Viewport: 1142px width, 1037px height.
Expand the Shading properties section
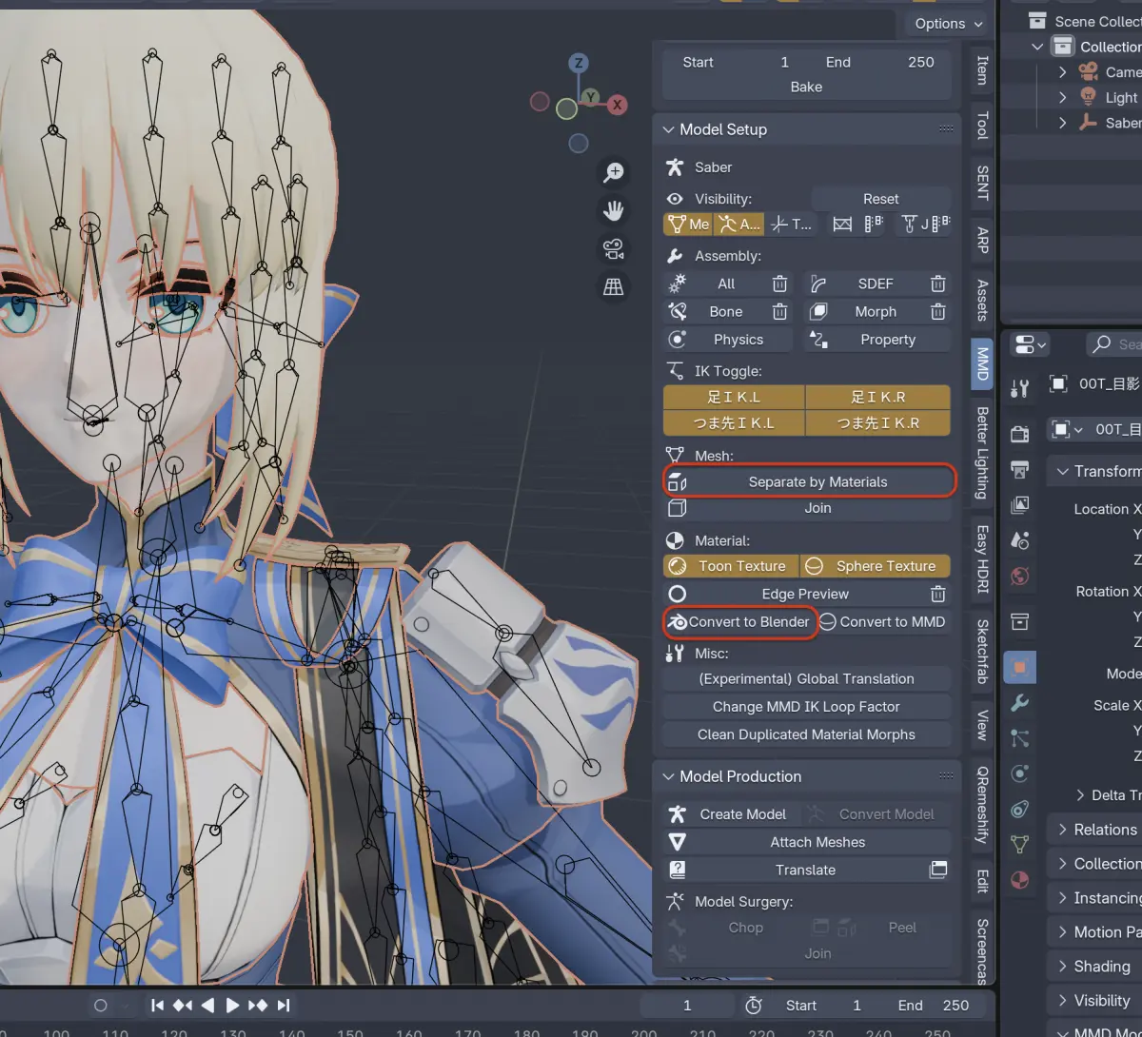[x=1062, y=967]
